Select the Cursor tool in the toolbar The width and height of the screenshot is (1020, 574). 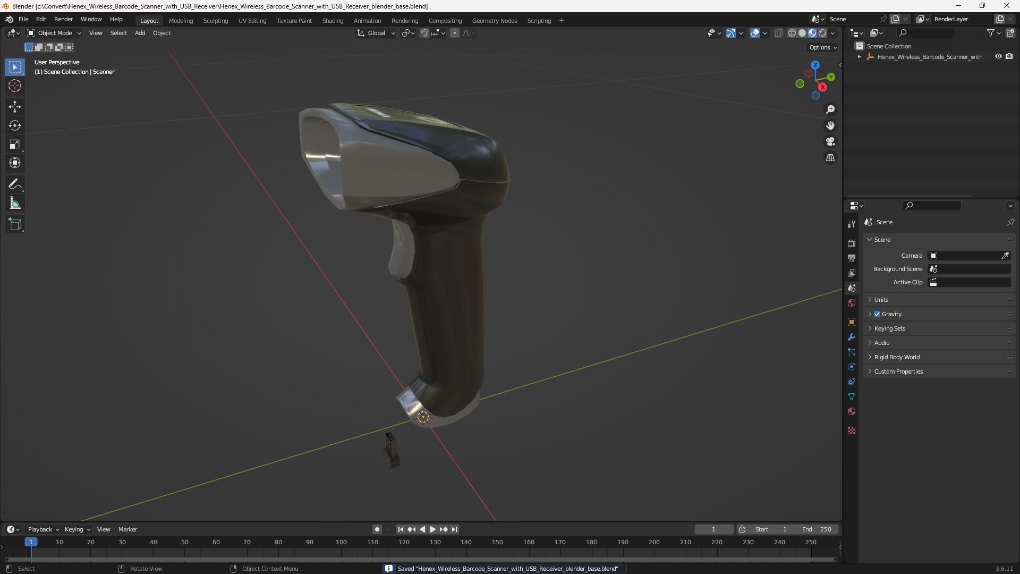pyautogui.click(x=15, y=86)
